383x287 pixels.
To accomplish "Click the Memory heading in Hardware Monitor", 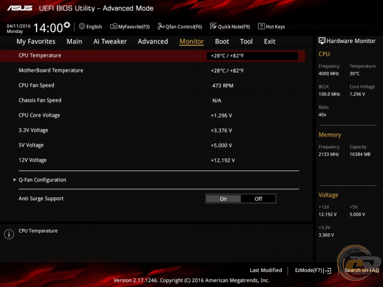I will pos(330,135).
